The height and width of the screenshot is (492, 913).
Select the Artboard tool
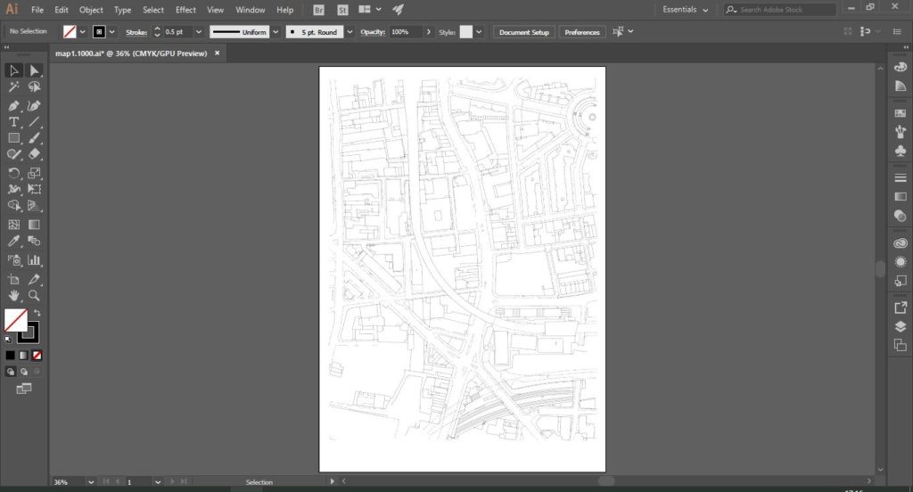(13, 280)
